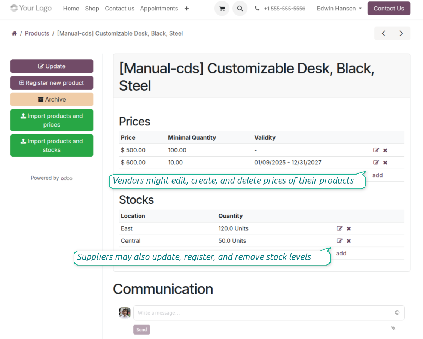Image resolution: width=423 pixels, height=339 pixels.
Task: Go to the next product arrow
Action: (401, 33)
